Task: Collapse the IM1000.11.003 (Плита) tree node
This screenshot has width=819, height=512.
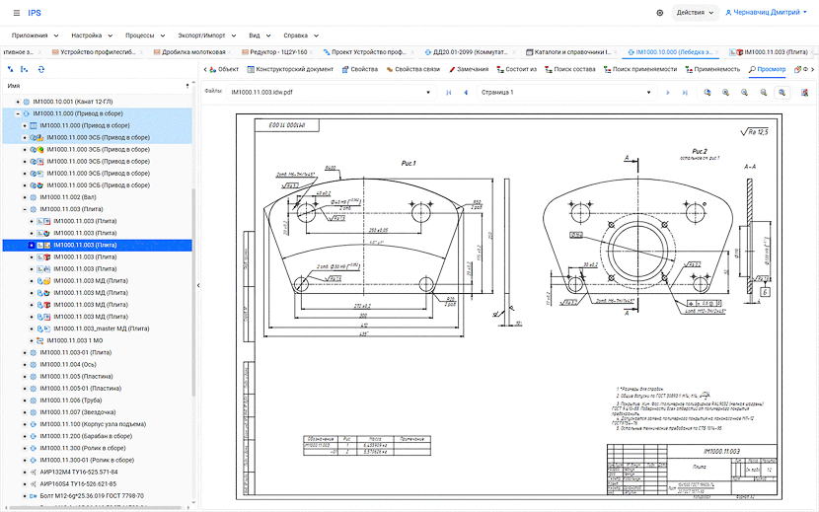Action: (x=25, y=209)
